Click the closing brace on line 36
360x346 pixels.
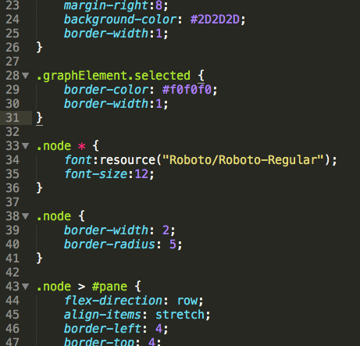[39, 188]
